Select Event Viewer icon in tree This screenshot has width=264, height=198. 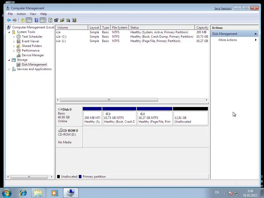coord(19,41)
